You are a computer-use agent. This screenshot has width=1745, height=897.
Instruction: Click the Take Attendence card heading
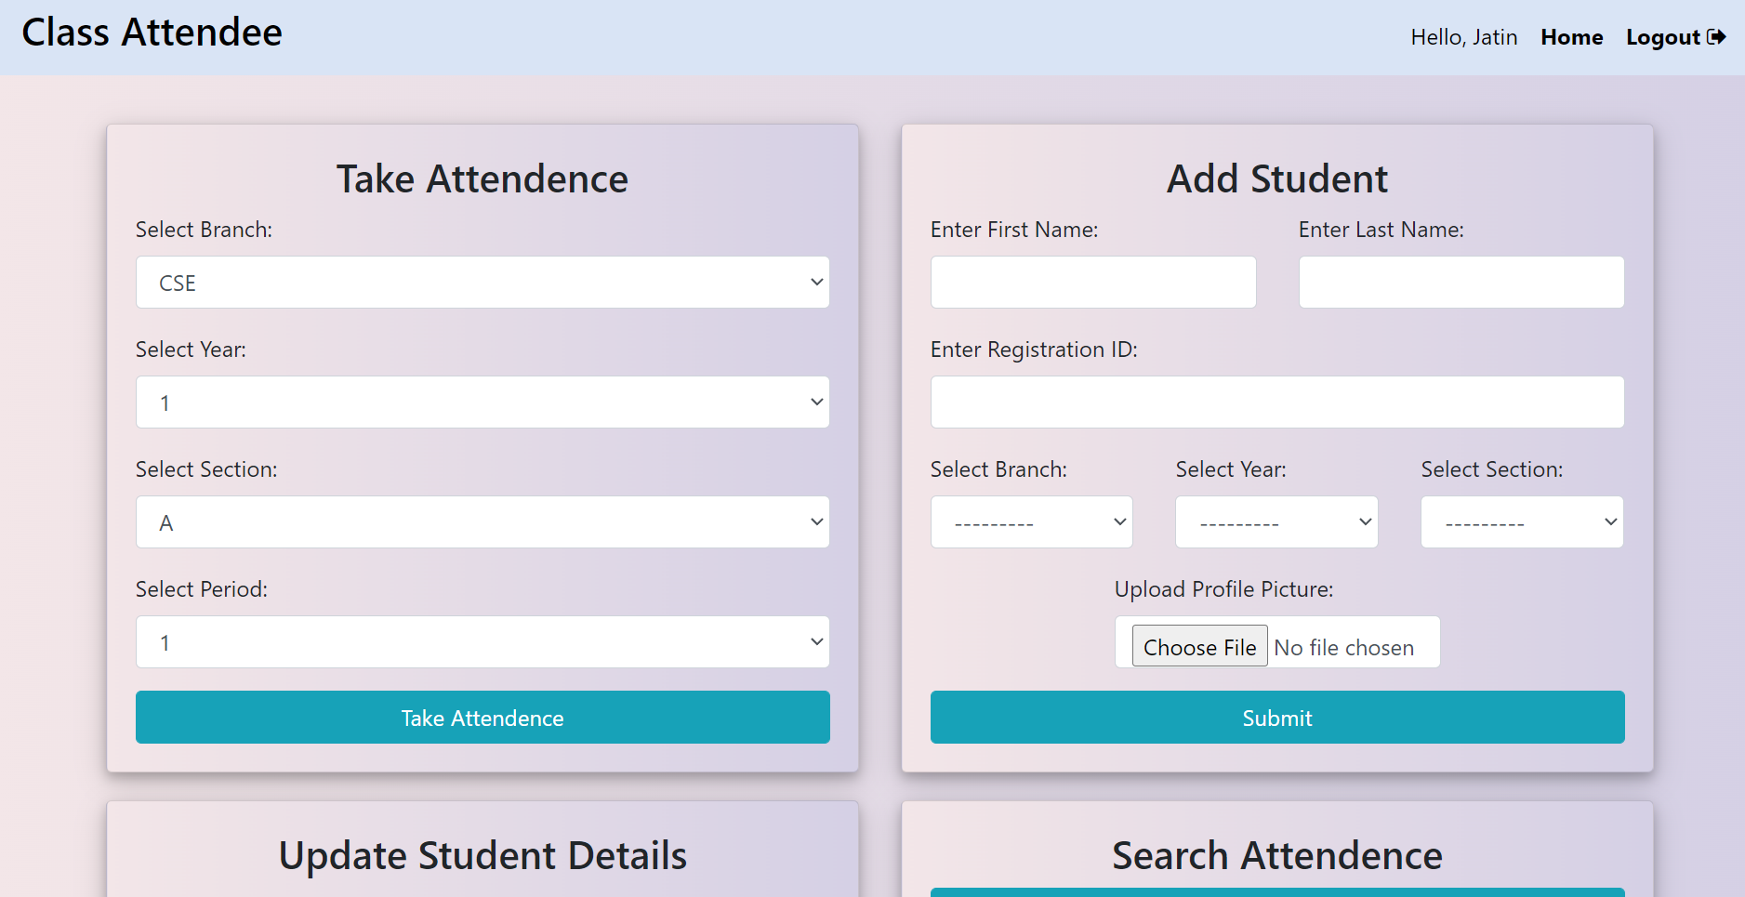click(483, 178)
